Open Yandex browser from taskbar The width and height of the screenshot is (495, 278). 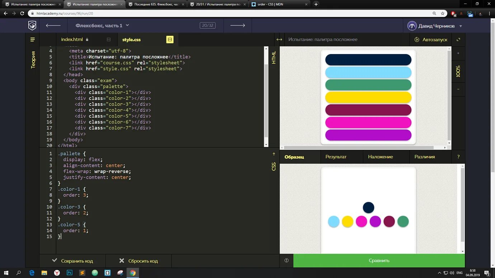[57, 273]
